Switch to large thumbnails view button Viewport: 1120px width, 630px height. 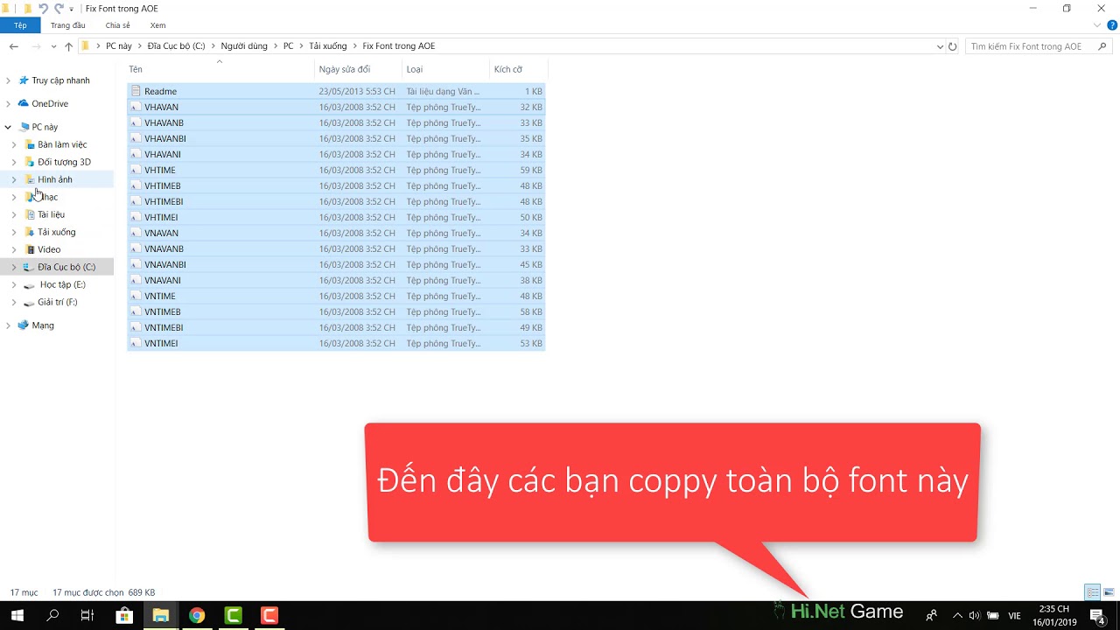point(1109,592)
